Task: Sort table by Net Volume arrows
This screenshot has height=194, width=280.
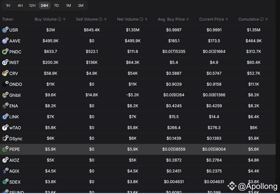Action: tap(146, 19)
